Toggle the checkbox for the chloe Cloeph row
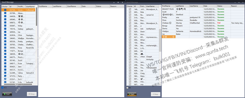 coord(130,57)
